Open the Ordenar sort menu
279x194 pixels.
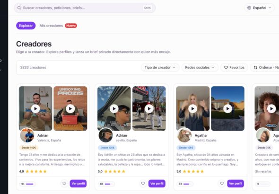pyautogui.click(x=265, y=68)
